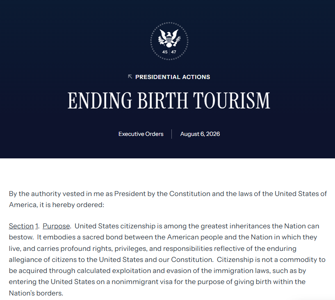Click the underlined Section label
The height and width of the screenshot is (300, 335).
pos(21,226)
